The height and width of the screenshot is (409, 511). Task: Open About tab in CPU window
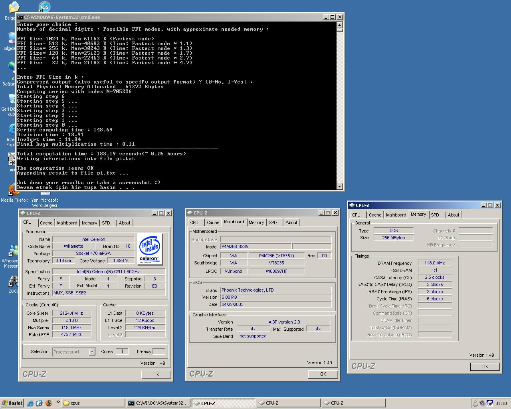125,223
